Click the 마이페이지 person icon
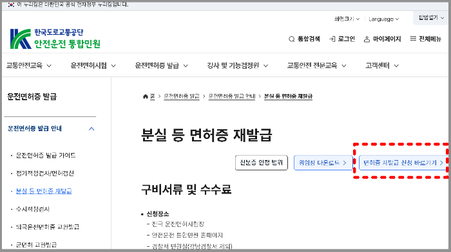This screenshot has width=451, height=252. tap(367, 39)
